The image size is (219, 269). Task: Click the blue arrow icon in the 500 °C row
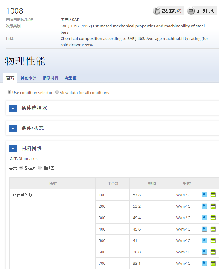(x=205, y=240)
